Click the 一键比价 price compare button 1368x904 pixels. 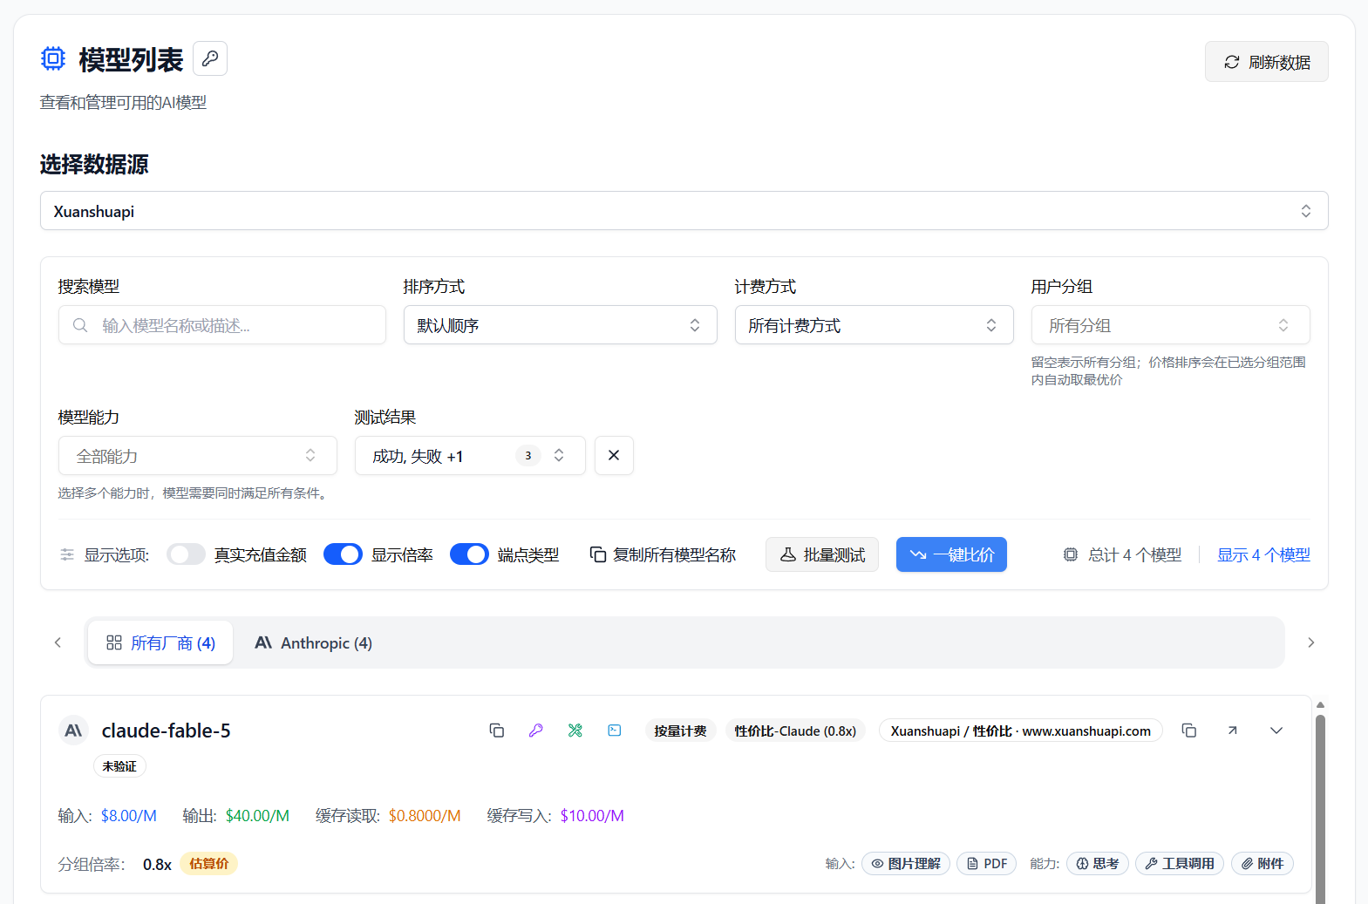[x=951, y=554]
